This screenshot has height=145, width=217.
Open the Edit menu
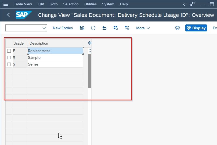41,4
